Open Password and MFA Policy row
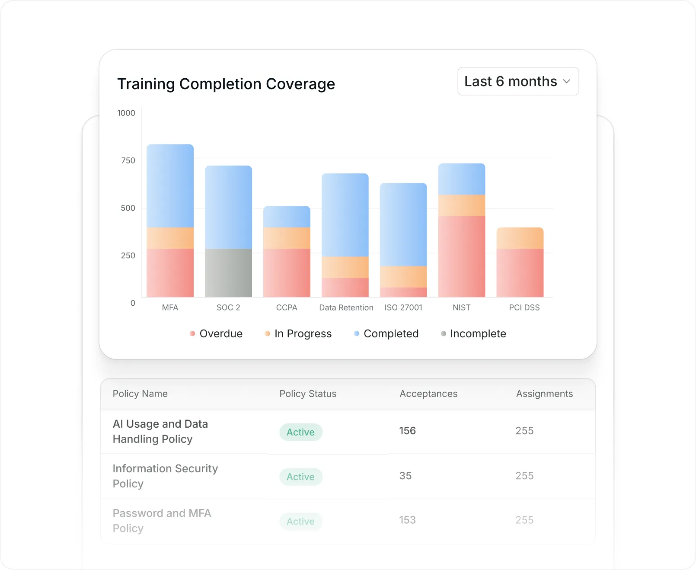 [x=348, y=521]
